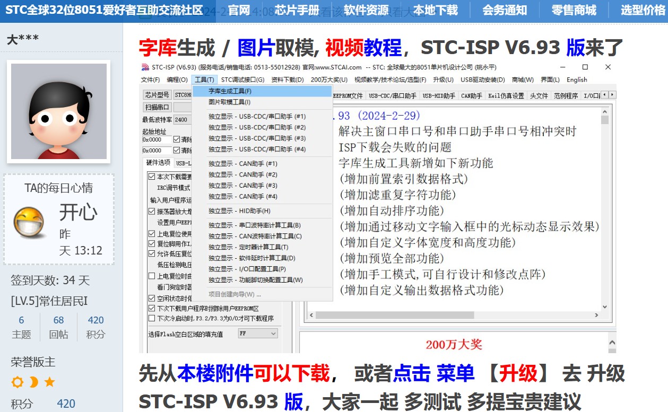Open the 编程(O) menu

coord(177,80)
